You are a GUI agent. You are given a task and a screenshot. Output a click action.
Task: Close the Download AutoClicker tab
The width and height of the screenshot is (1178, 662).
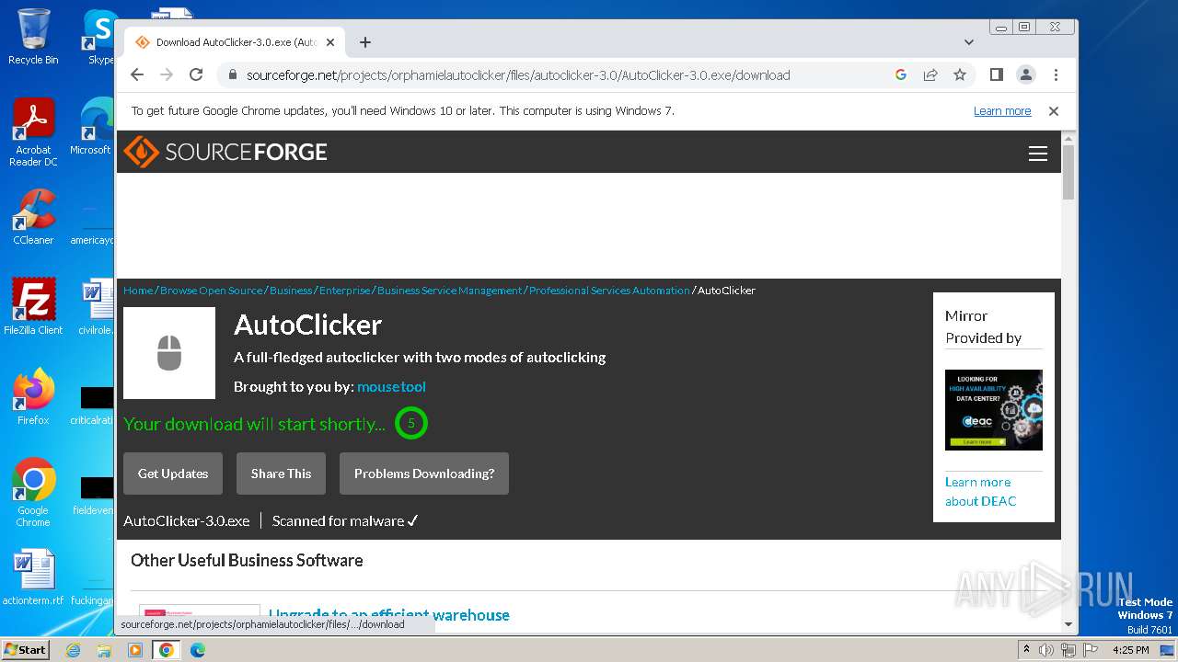[330, 42]
